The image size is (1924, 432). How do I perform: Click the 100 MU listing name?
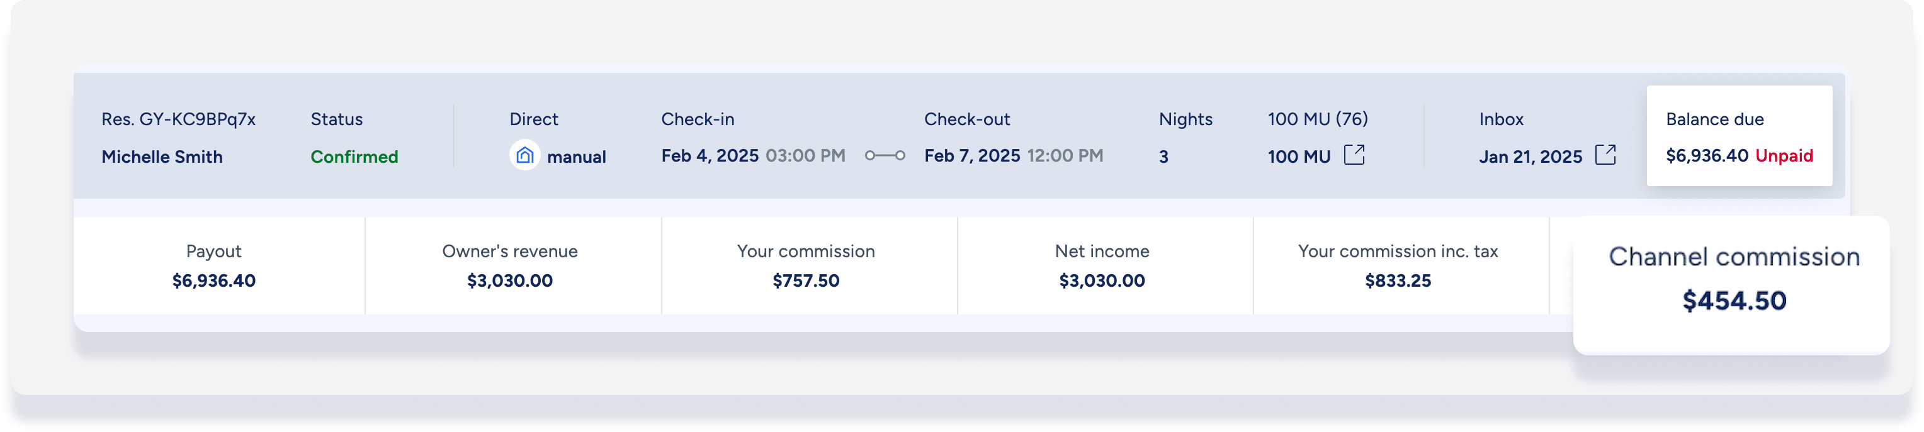1299,157
